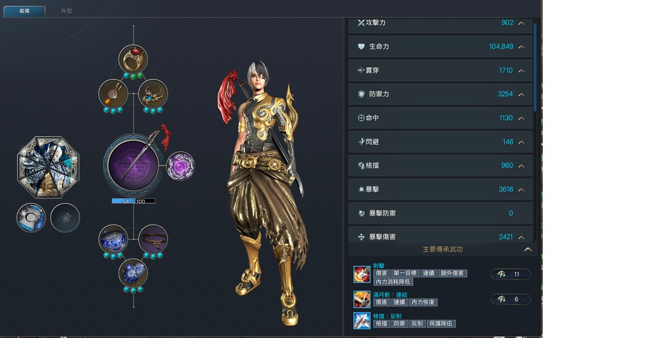Select the 裝備 tab

(x=24, y=11)
